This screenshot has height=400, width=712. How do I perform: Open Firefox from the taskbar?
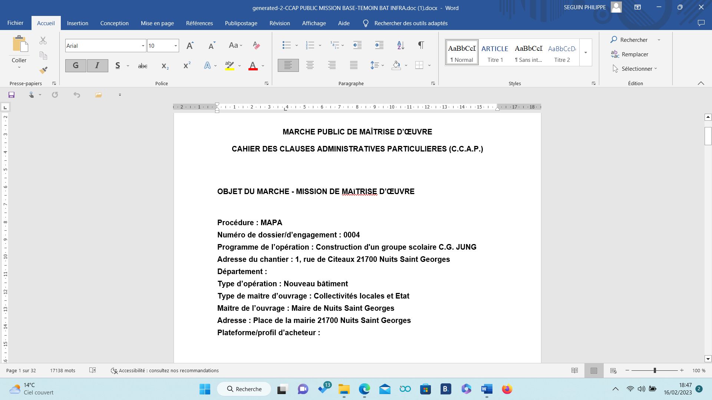(507, 389)
